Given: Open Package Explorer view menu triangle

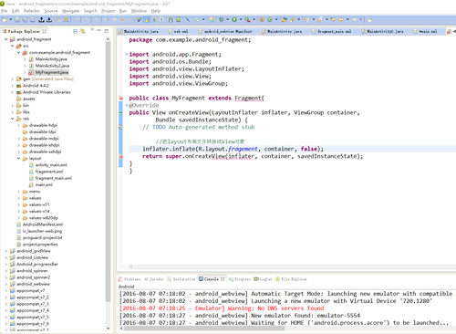Looking at the screenshot, I should coord(92,30).
